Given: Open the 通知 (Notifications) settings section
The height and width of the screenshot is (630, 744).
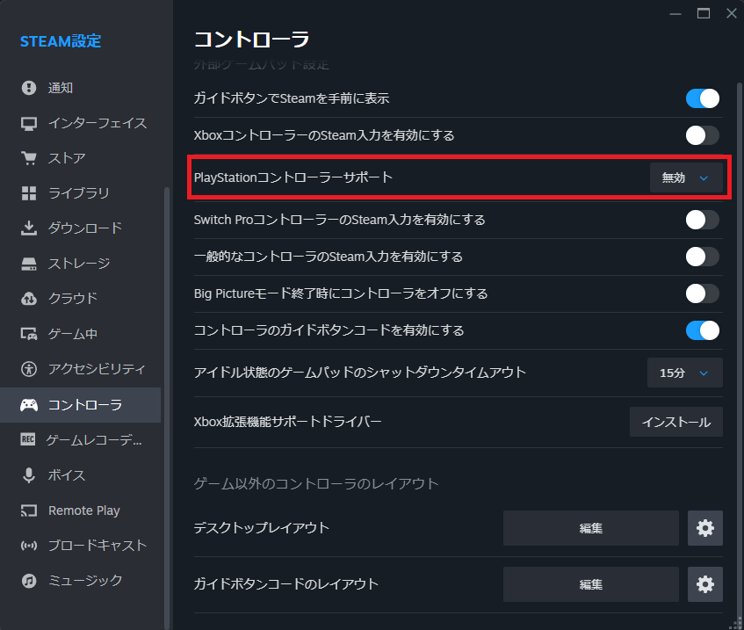Looking at the screenshot, I should (70, 87).
